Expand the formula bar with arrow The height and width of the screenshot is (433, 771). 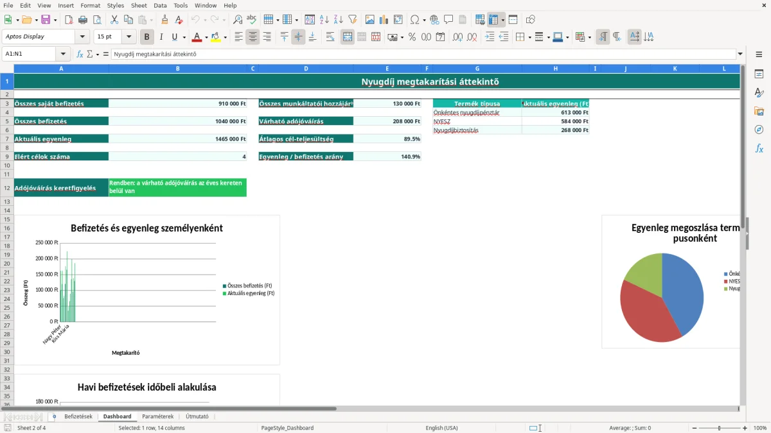coord(741,54)
